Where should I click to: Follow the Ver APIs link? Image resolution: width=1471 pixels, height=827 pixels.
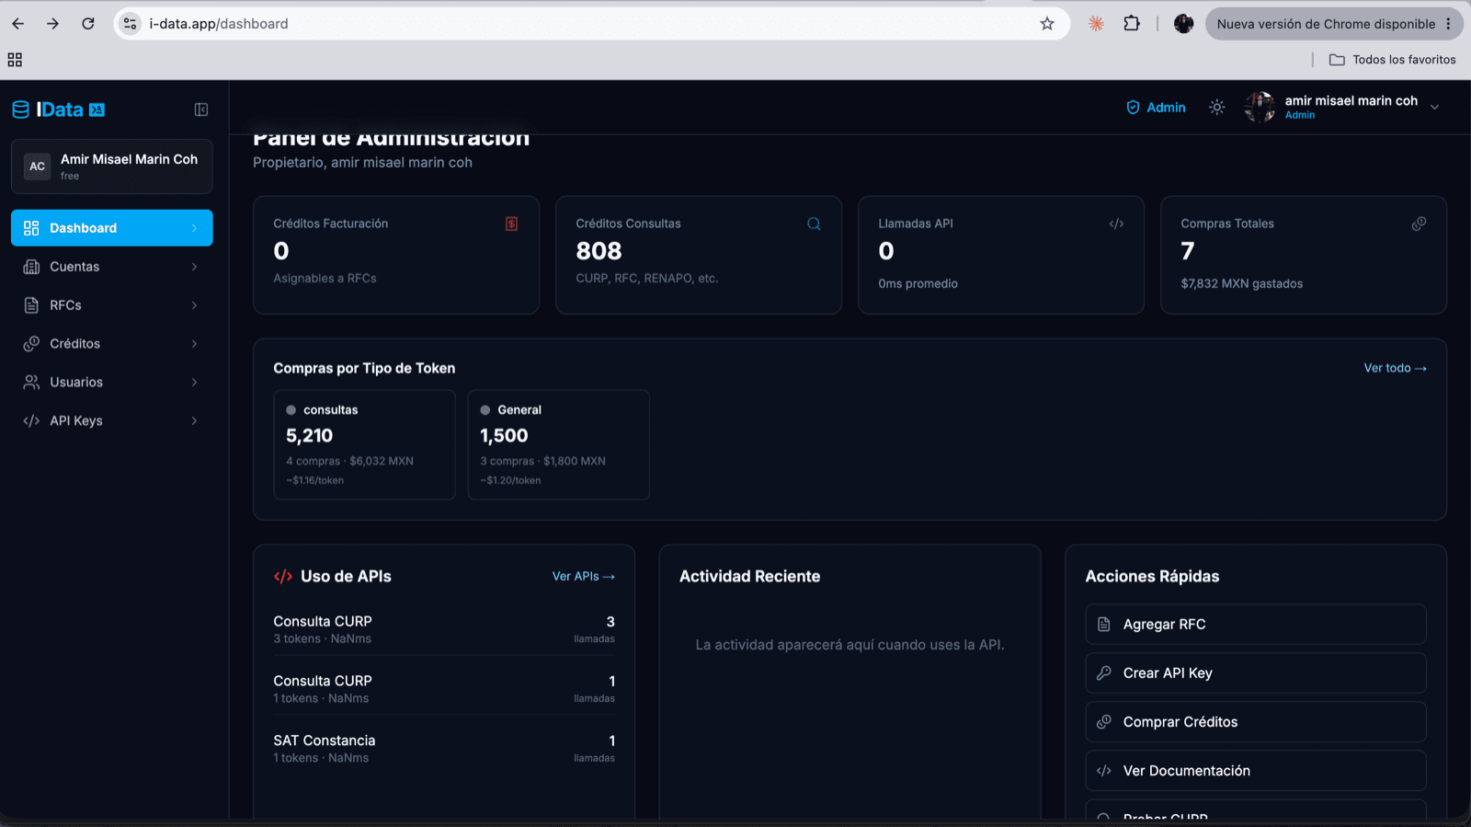point(583,577)
